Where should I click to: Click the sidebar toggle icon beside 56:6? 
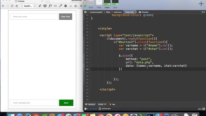(x=204, y=109)
